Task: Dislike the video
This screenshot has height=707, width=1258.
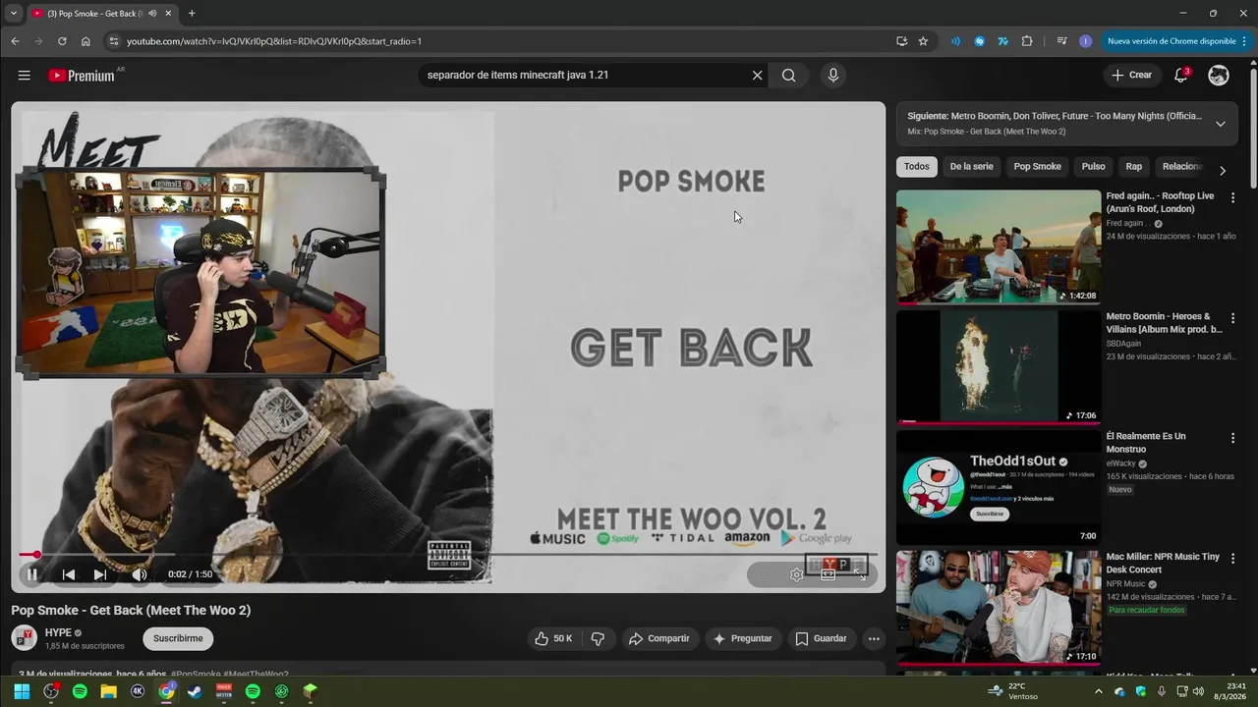Action: [x=598, y=638]
